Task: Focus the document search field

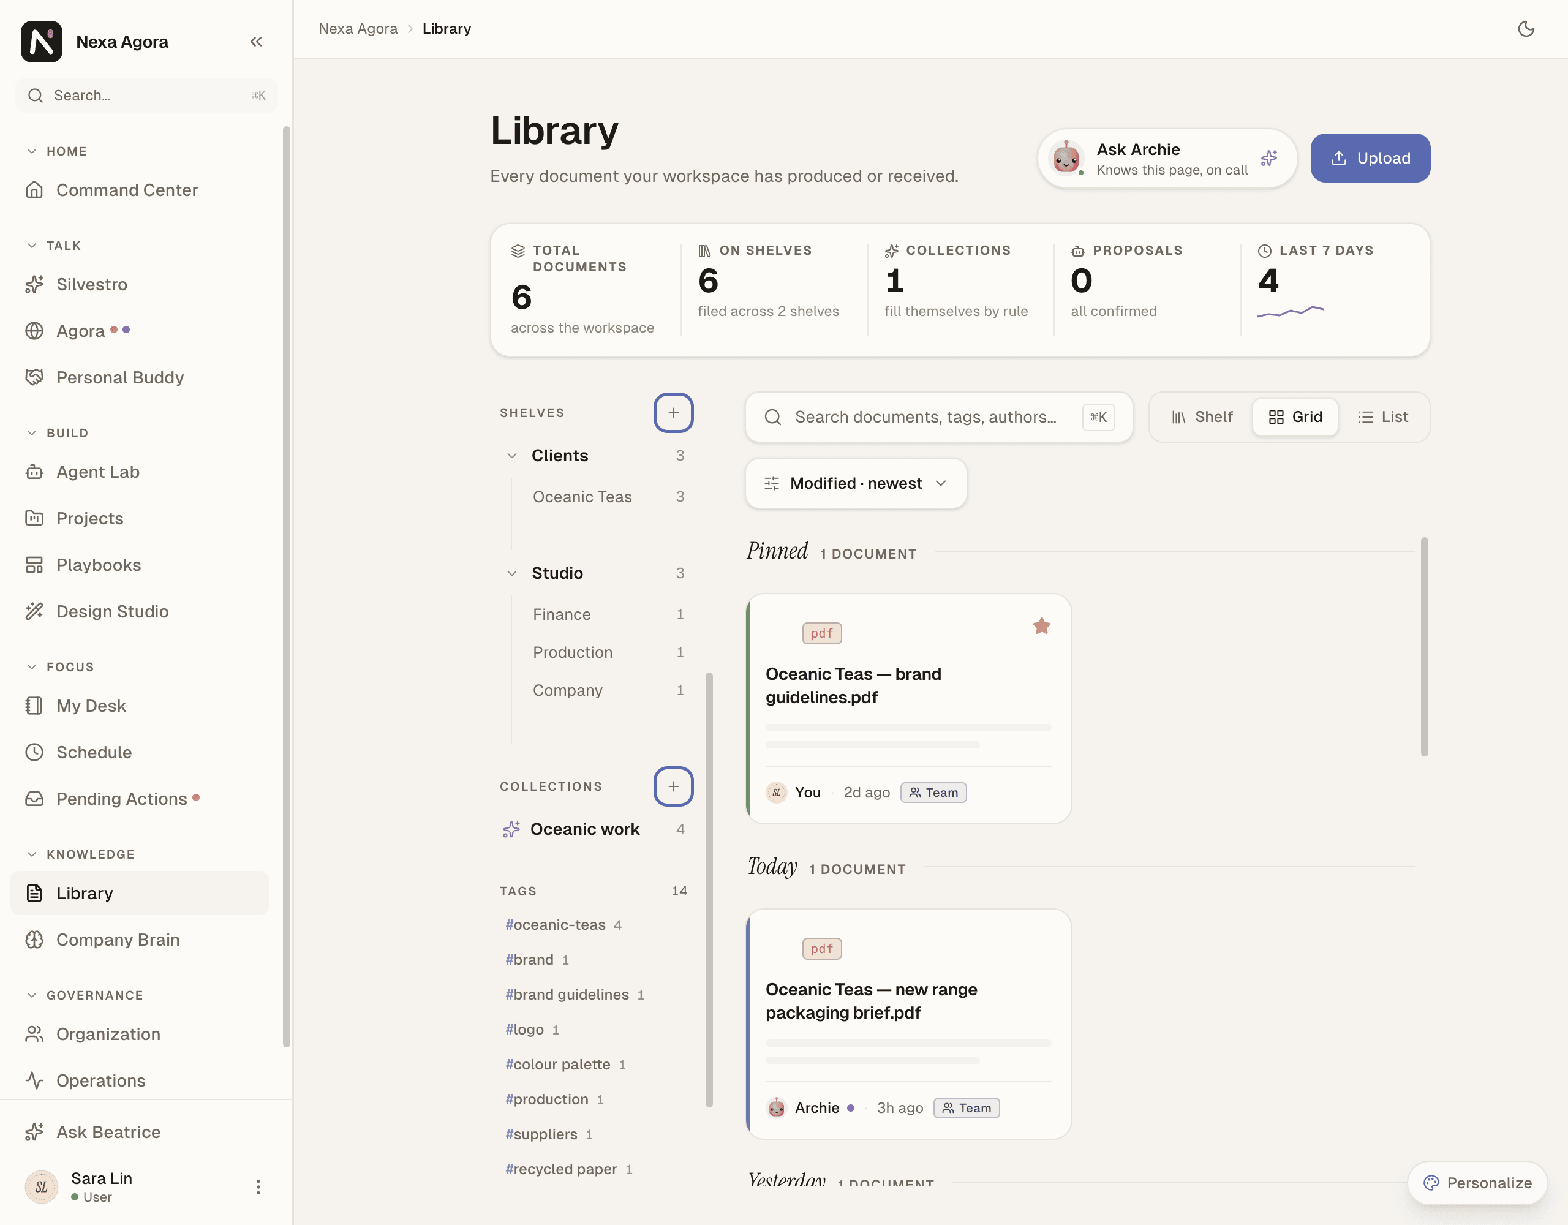Action: point(938,417)
